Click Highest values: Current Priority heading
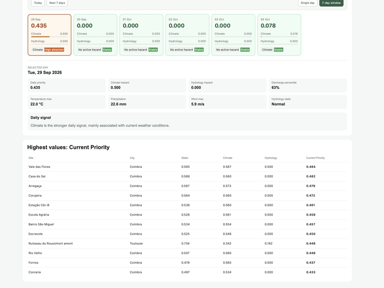 click(x=68, y=147)
